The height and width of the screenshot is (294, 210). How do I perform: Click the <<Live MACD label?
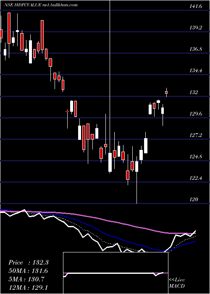(177, 283)
